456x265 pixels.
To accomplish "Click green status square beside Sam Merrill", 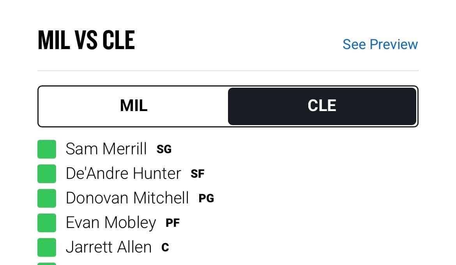I will pyautogui.click(x=47, y=149).
